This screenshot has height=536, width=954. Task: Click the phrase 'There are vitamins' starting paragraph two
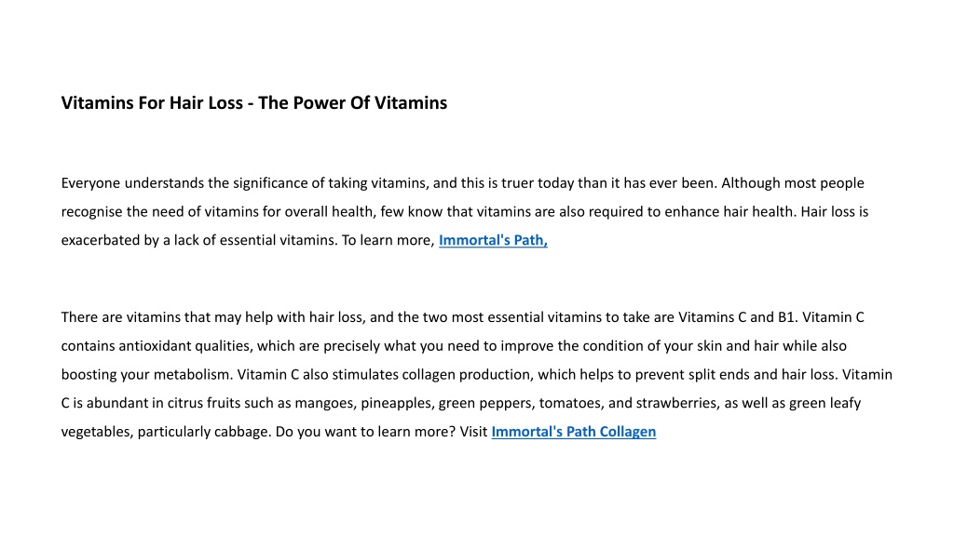[x=120, y=318]
